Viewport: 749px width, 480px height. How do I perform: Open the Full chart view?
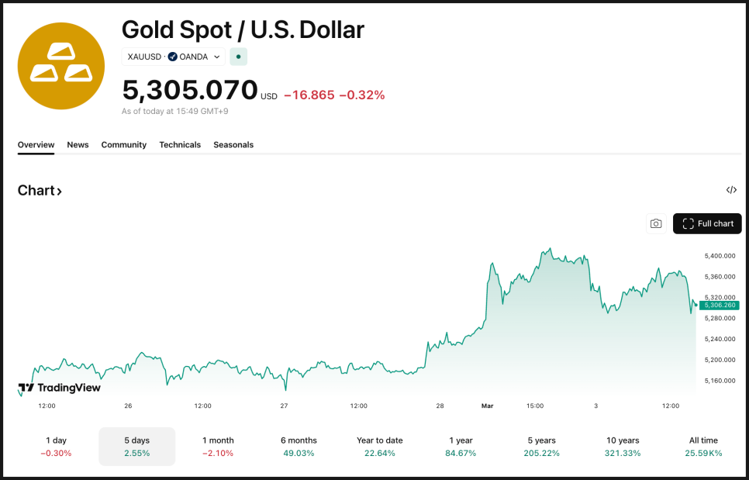pos(707,223)
